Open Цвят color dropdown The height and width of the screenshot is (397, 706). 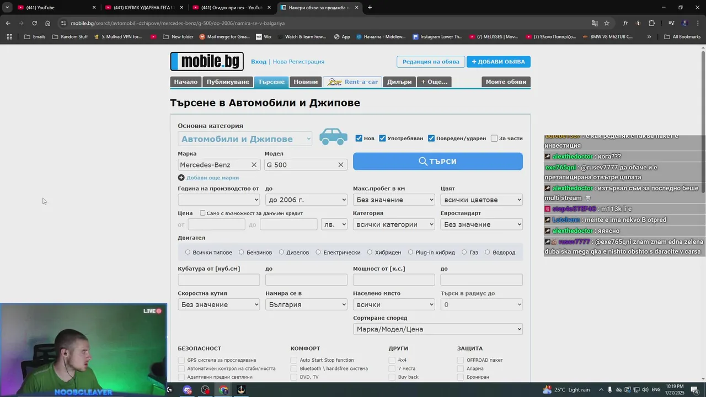482,200
